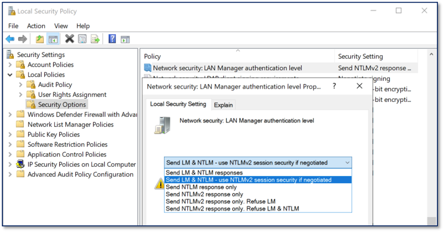Screen dimensions: 444x232
Task: Click the Security Settings root icon
Action: click(x=11, y=54)
